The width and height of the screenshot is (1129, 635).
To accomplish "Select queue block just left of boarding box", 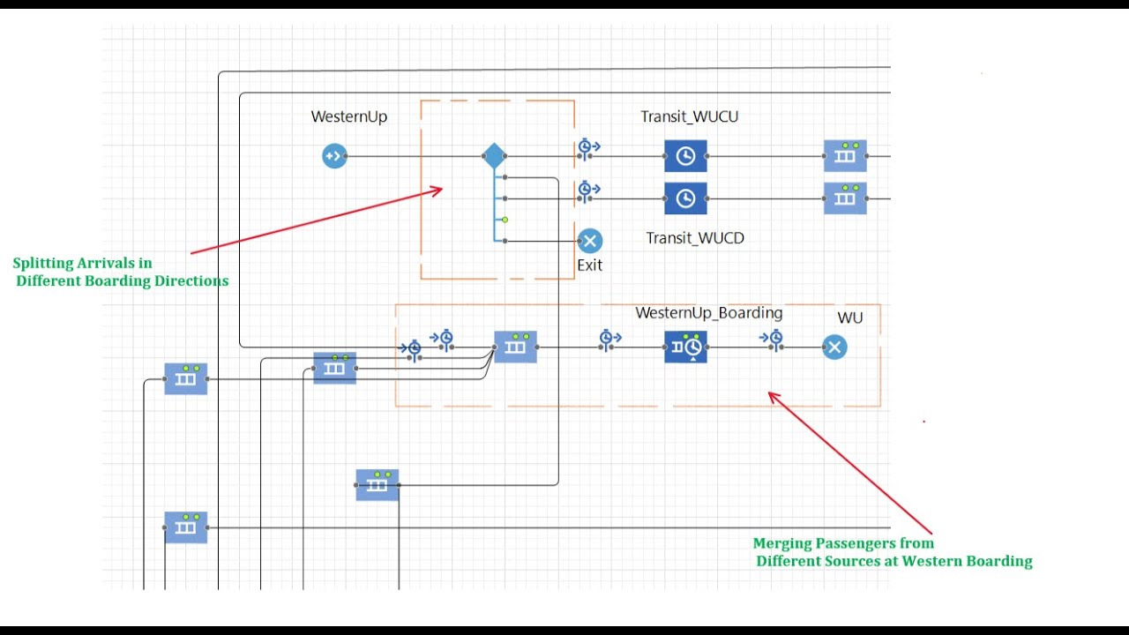I will coord(335,368).
